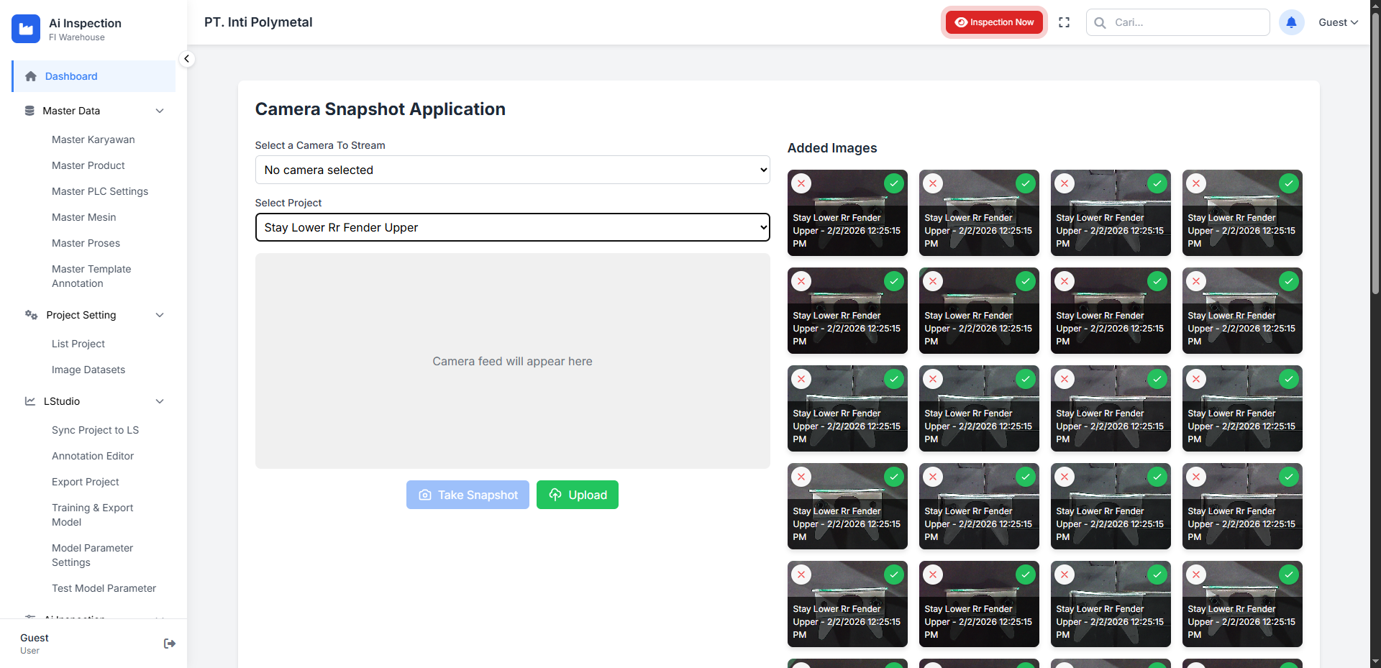1381x668 pixels.
Task: Open List Project
Action: 78,344
